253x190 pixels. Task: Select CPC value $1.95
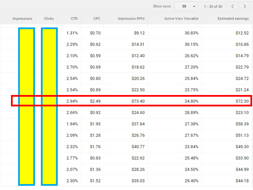[x=95, y=124]
